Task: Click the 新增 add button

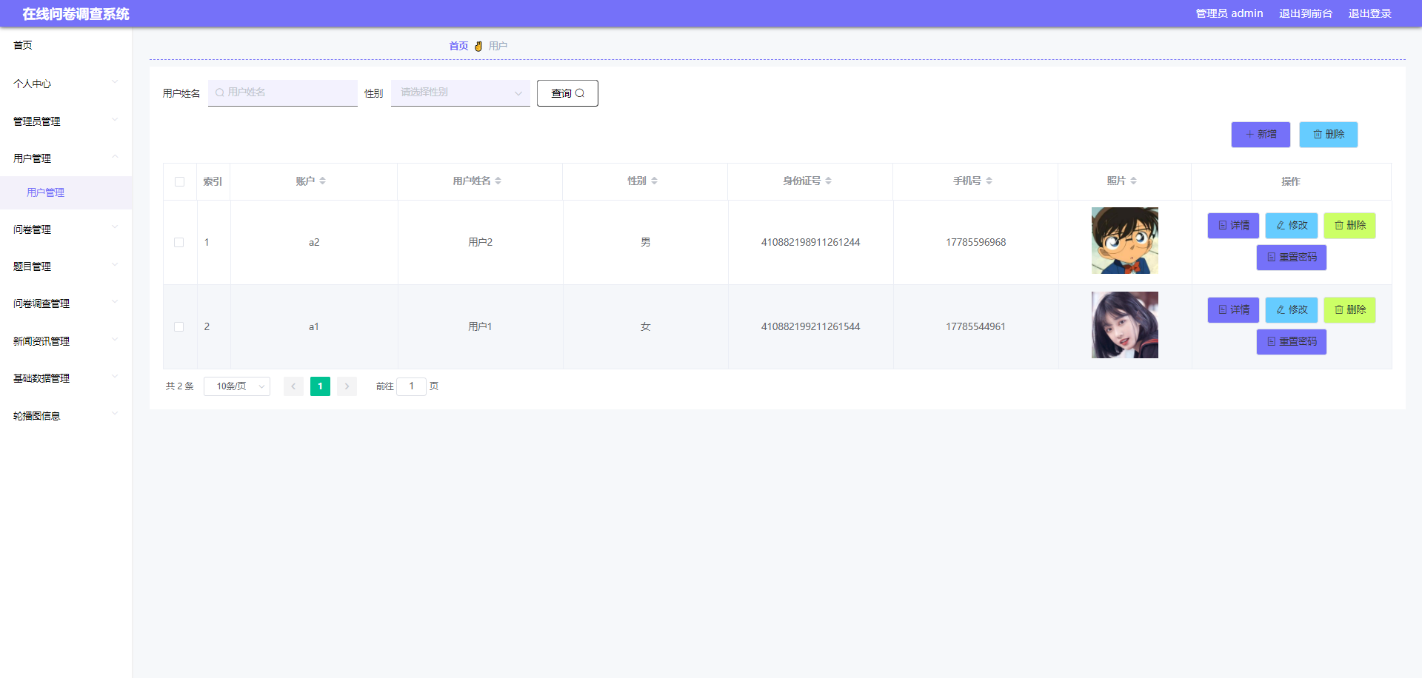Action: click(1261, 135)
